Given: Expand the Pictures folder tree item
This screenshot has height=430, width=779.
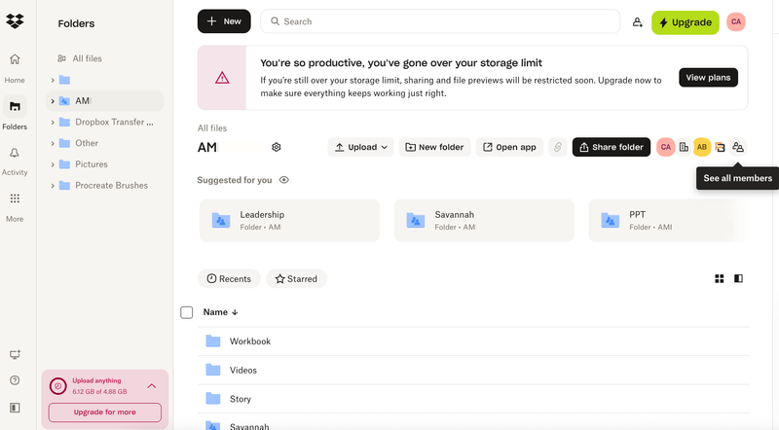Looking at the screenshot, I should 53,164.
